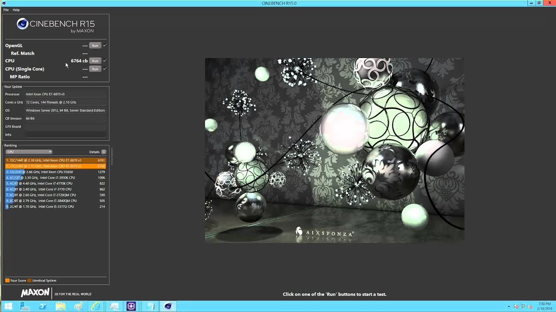The image size is (556, 312).
Task: Open the Windows Start button
Action: pos(8,306)
